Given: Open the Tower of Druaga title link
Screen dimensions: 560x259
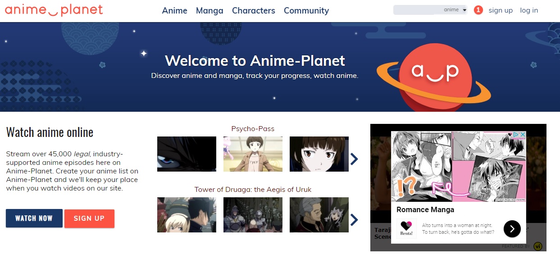Looking at the screenshot, I should 253,189.
